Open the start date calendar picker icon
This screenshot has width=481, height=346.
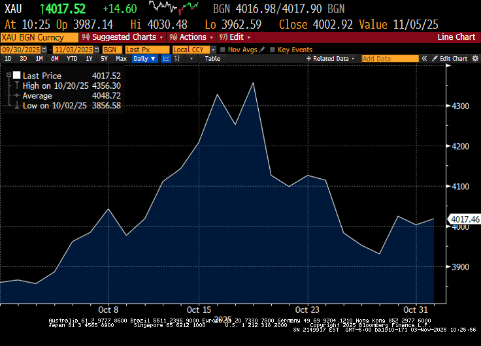(44, 50)
